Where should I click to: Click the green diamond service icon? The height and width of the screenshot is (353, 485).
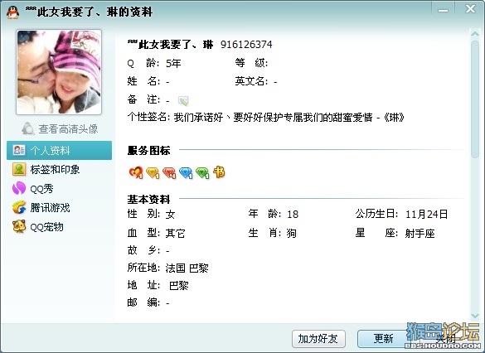point(202,173)
